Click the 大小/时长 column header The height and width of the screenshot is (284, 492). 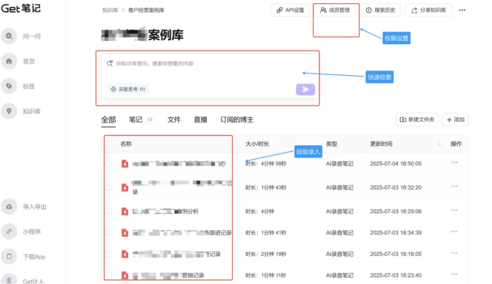pyautogui.click(x=257, y=144)
